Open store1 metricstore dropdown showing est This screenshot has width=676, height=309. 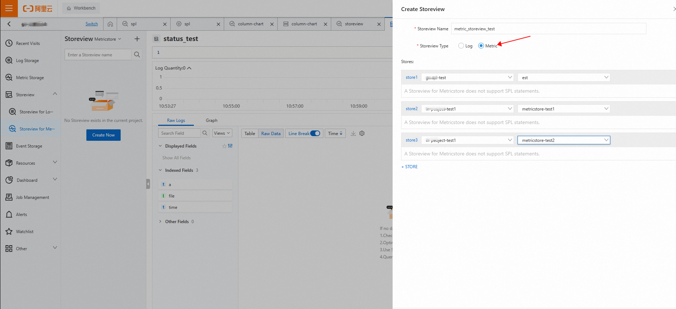(x=564, y=77)
